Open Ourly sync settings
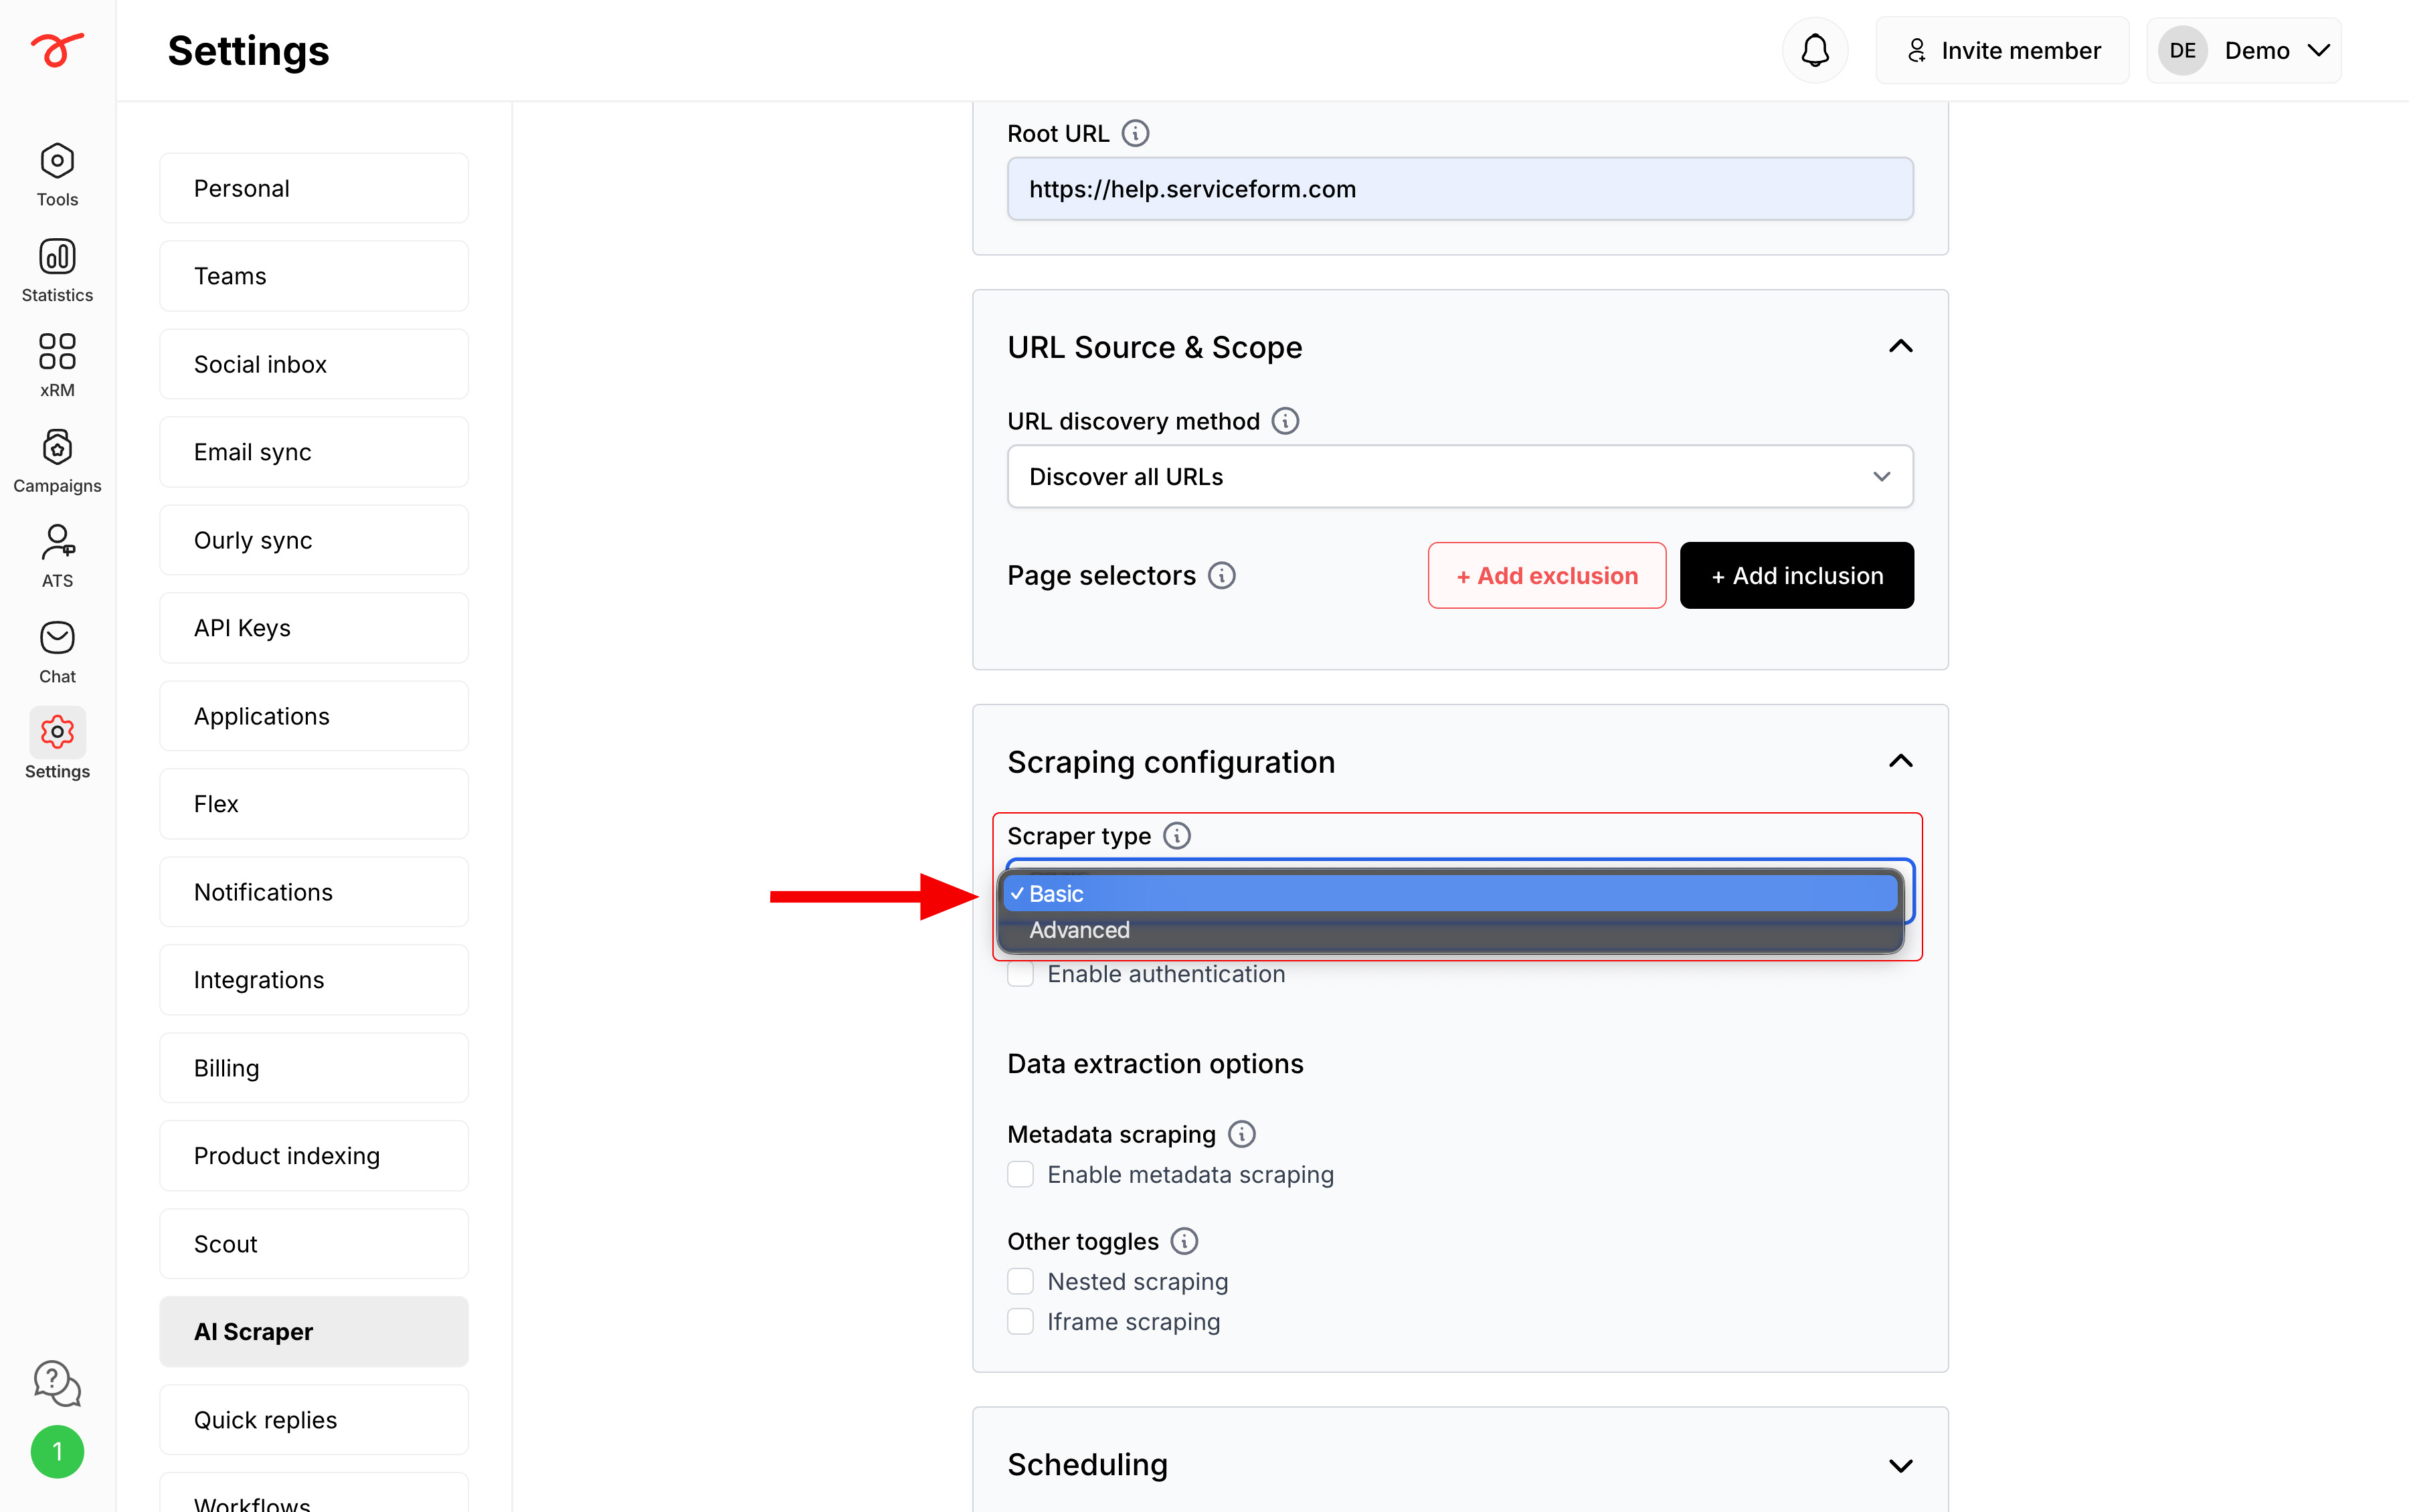This screenshot has height=1512, width=2409. 314,540
